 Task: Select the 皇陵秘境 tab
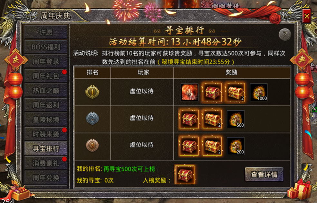coord(46,120)
